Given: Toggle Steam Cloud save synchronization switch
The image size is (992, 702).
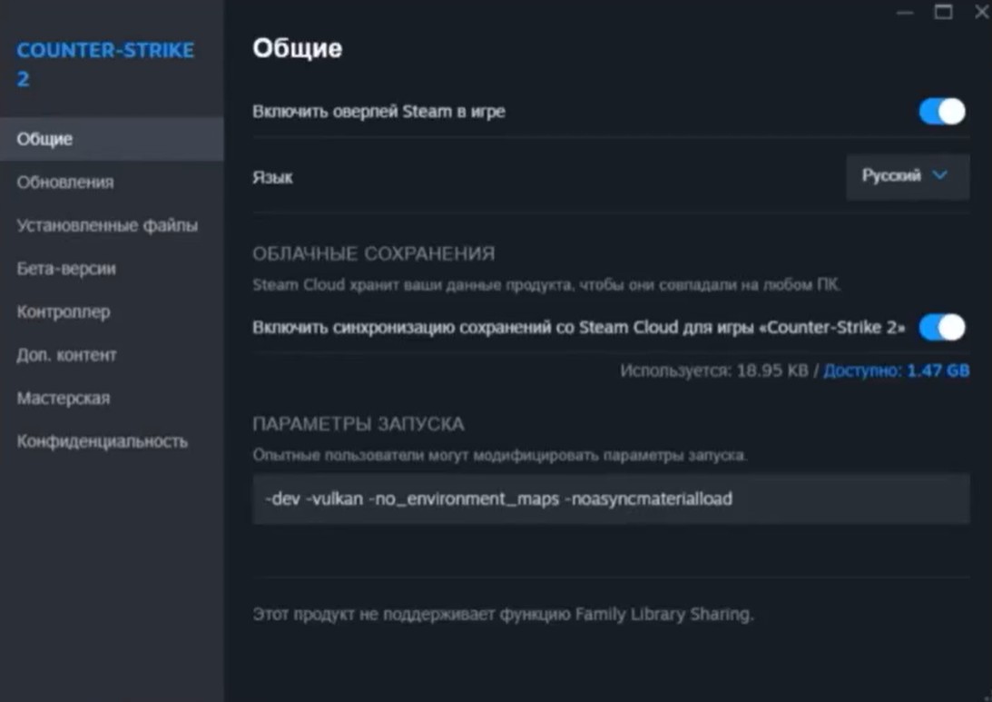Looking at the screenshot, I should pyautogui.click(x=941, y=328).
